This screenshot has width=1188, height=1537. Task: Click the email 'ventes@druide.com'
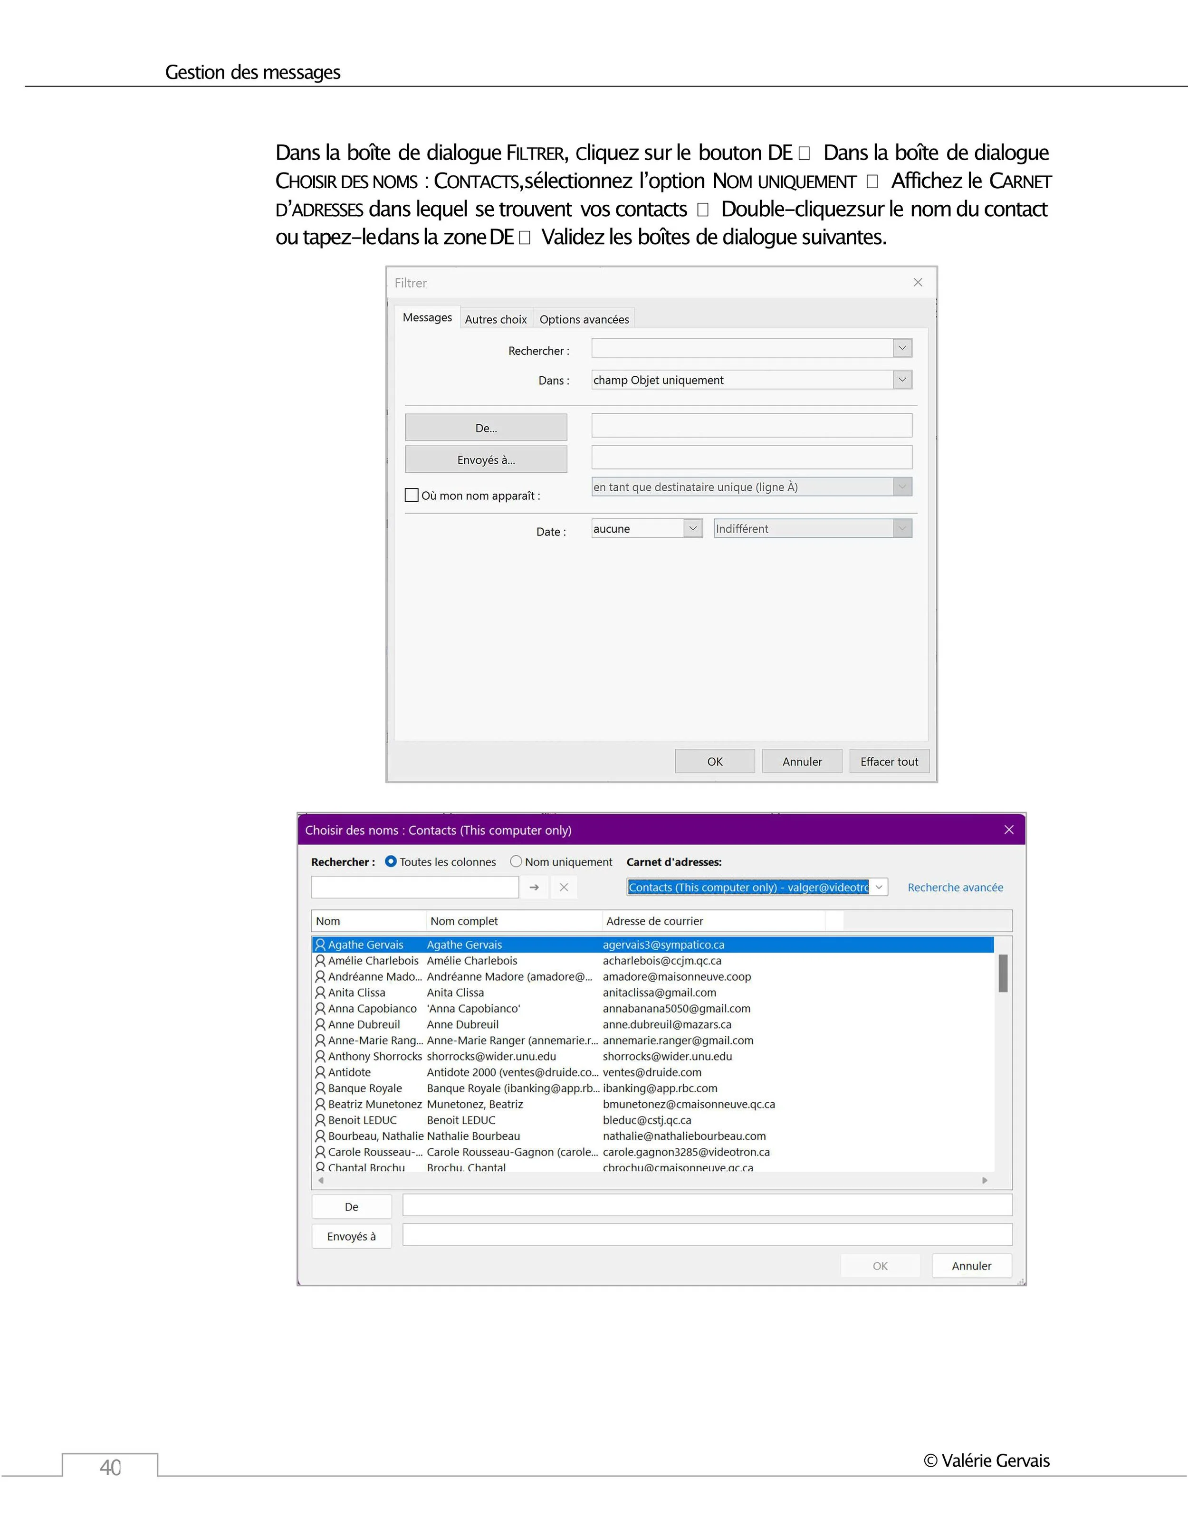651,1072
